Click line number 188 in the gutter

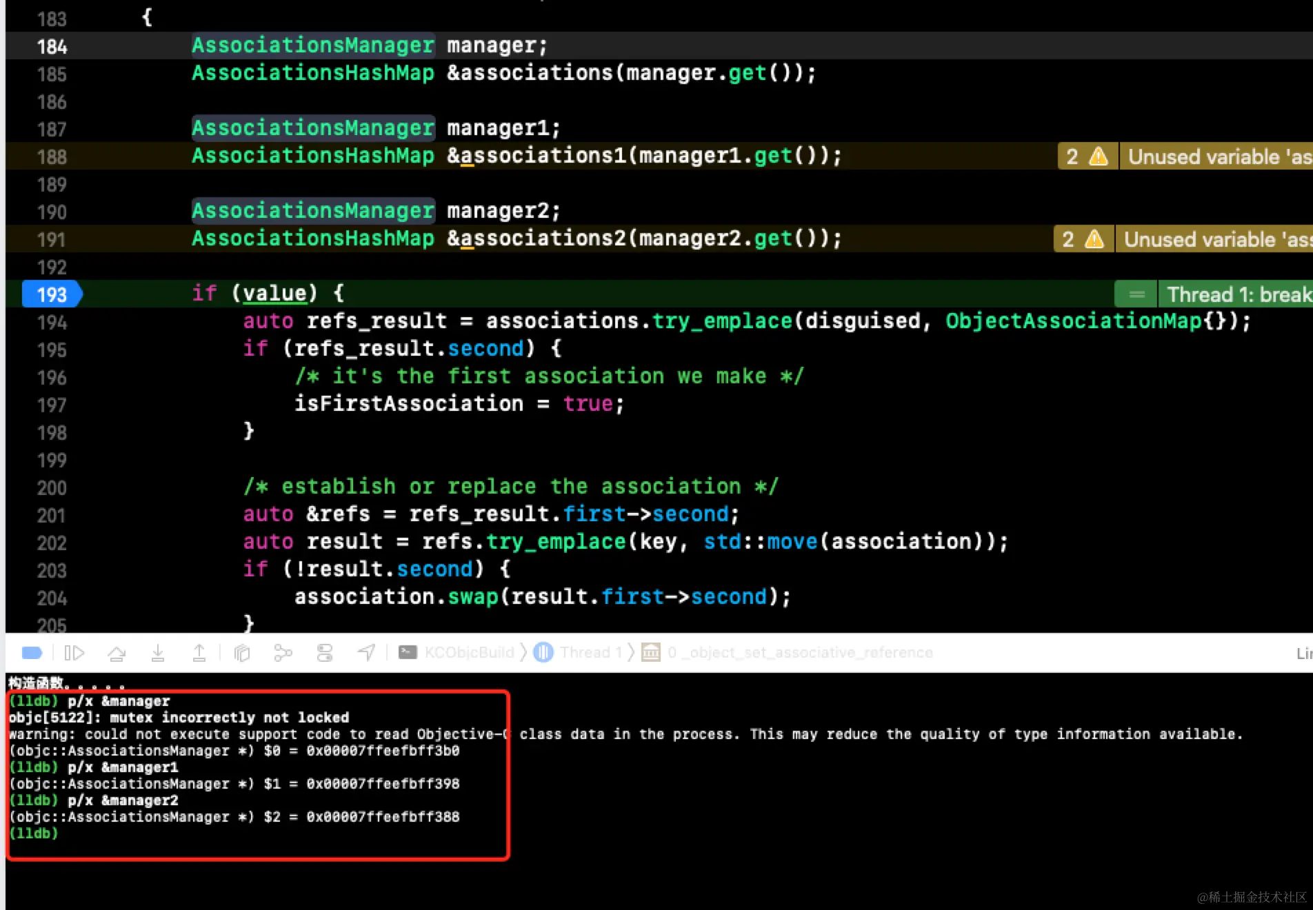pos(52,156)
